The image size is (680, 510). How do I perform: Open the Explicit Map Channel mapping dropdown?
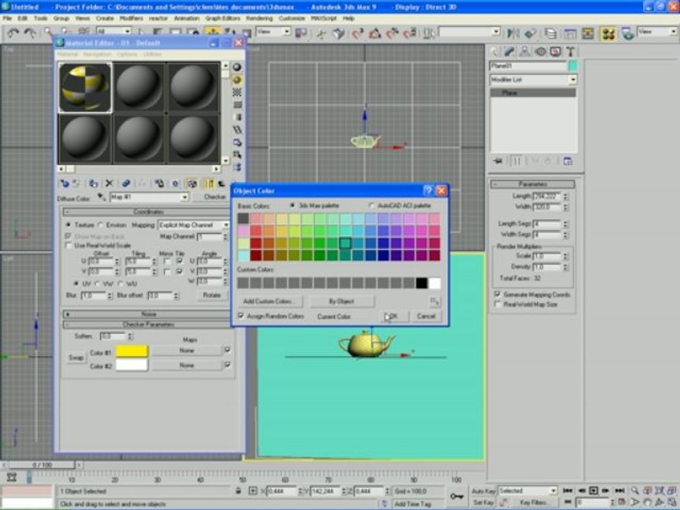point(193,225)
